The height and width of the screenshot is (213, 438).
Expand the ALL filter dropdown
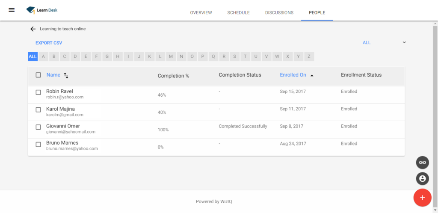point(404,42)
